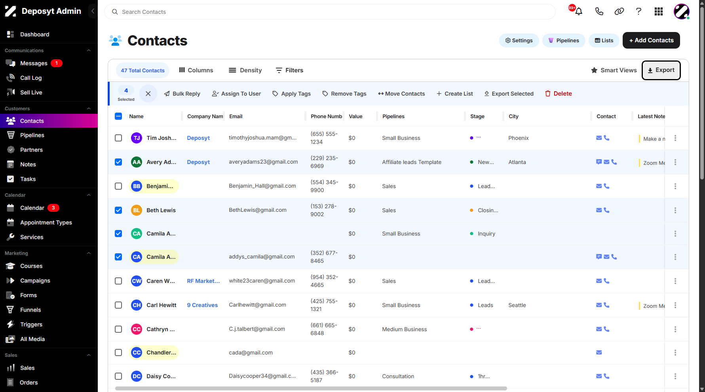Viewport: 705px width, 392px height.
Task: Collapse the Marketing sidebar section
Action: 89,253
